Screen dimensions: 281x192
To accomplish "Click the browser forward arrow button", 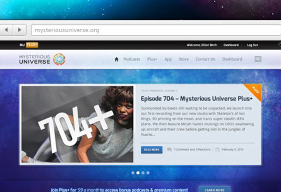I will (20, 30).
